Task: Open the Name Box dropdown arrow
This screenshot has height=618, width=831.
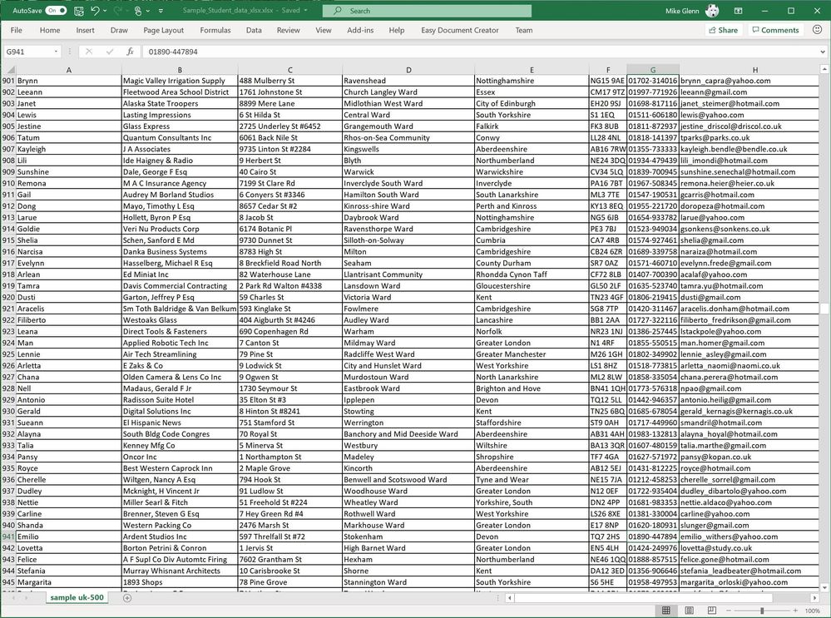Action: (56, 52)
